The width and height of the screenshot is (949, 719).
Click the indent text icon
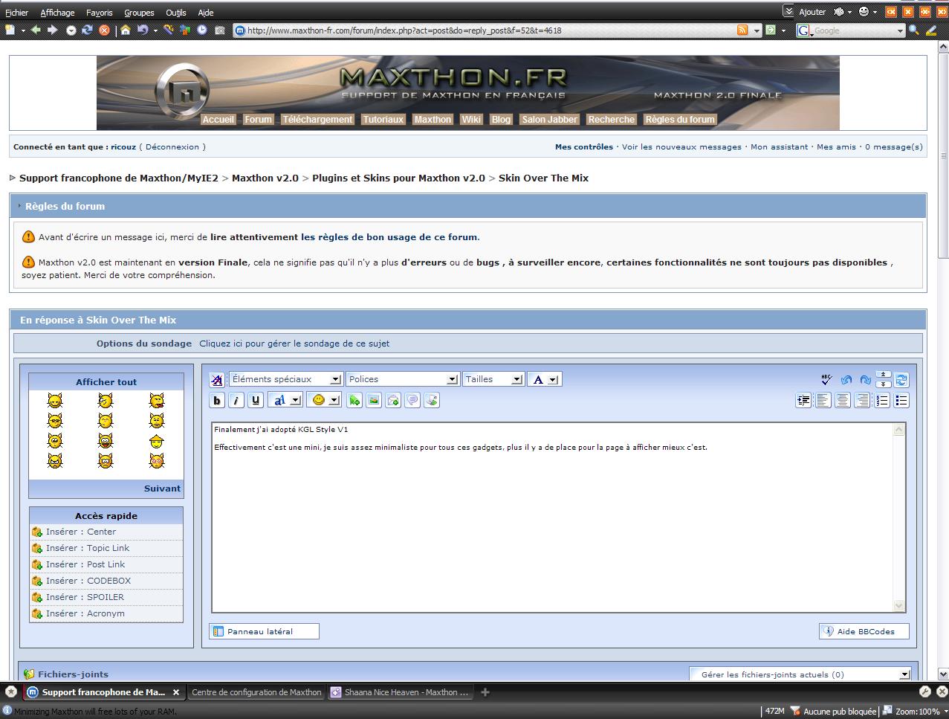point(803,400)
